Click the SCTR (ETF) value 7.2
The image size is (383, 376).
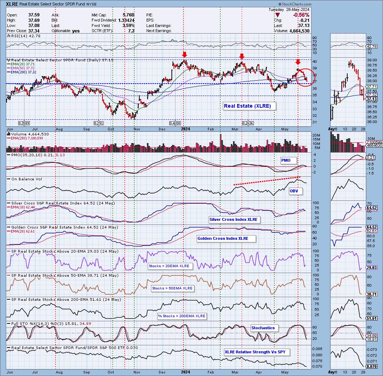pos(131,31)
